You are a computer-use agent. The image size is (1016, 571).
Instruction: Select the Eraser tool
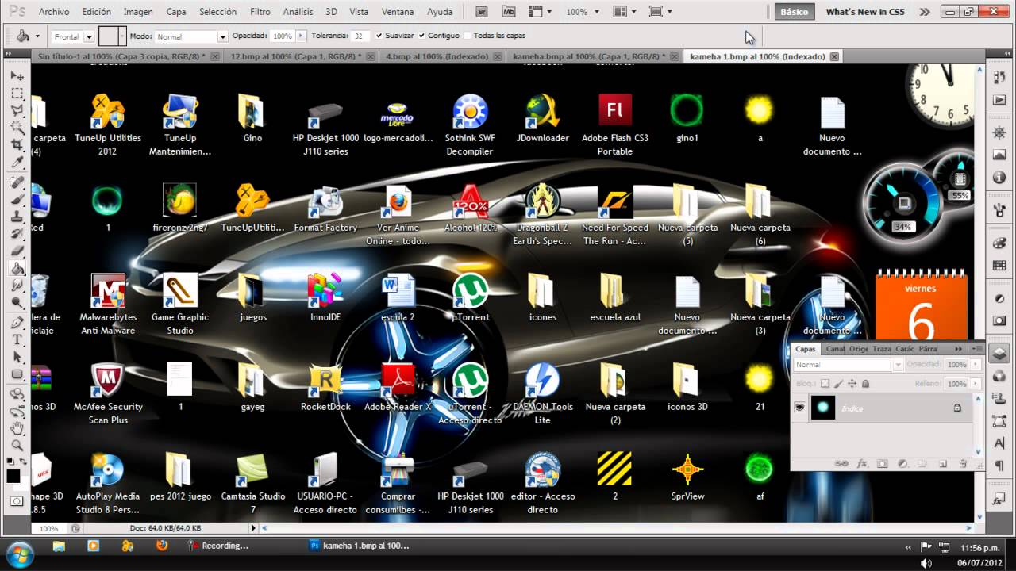click(17, 251)
